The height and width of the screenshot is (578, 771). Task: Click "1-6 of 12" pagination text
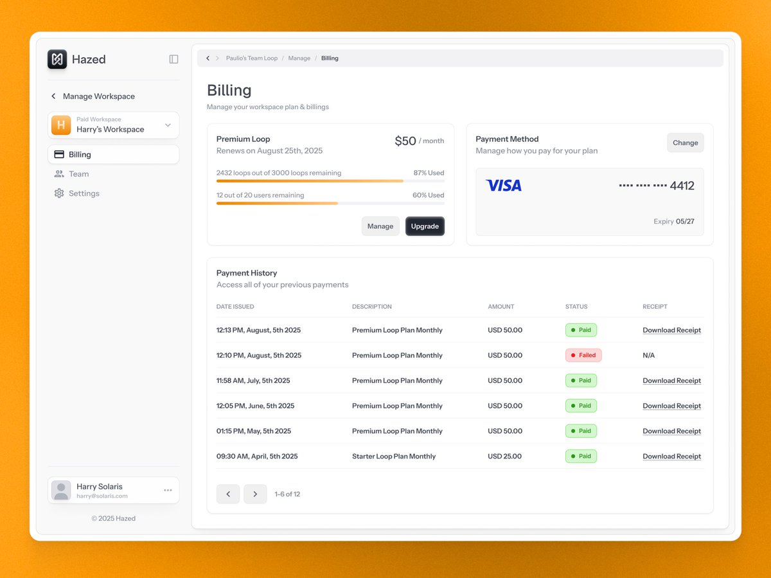[287, 495]
